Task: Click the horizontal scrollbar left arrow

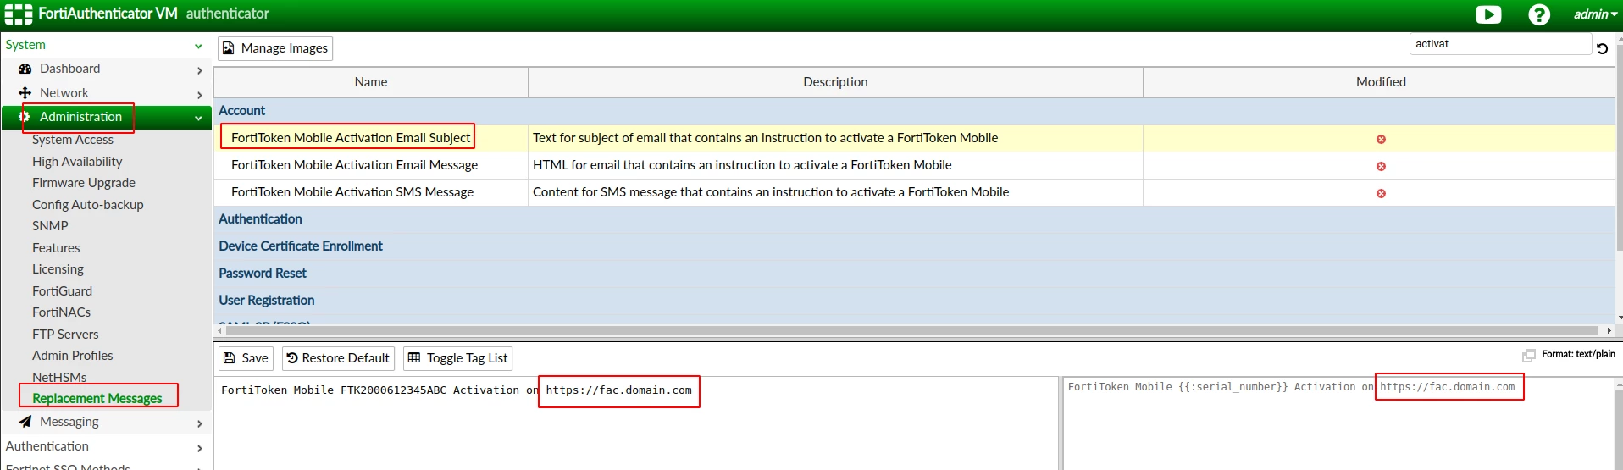Action: click(219, 330)
